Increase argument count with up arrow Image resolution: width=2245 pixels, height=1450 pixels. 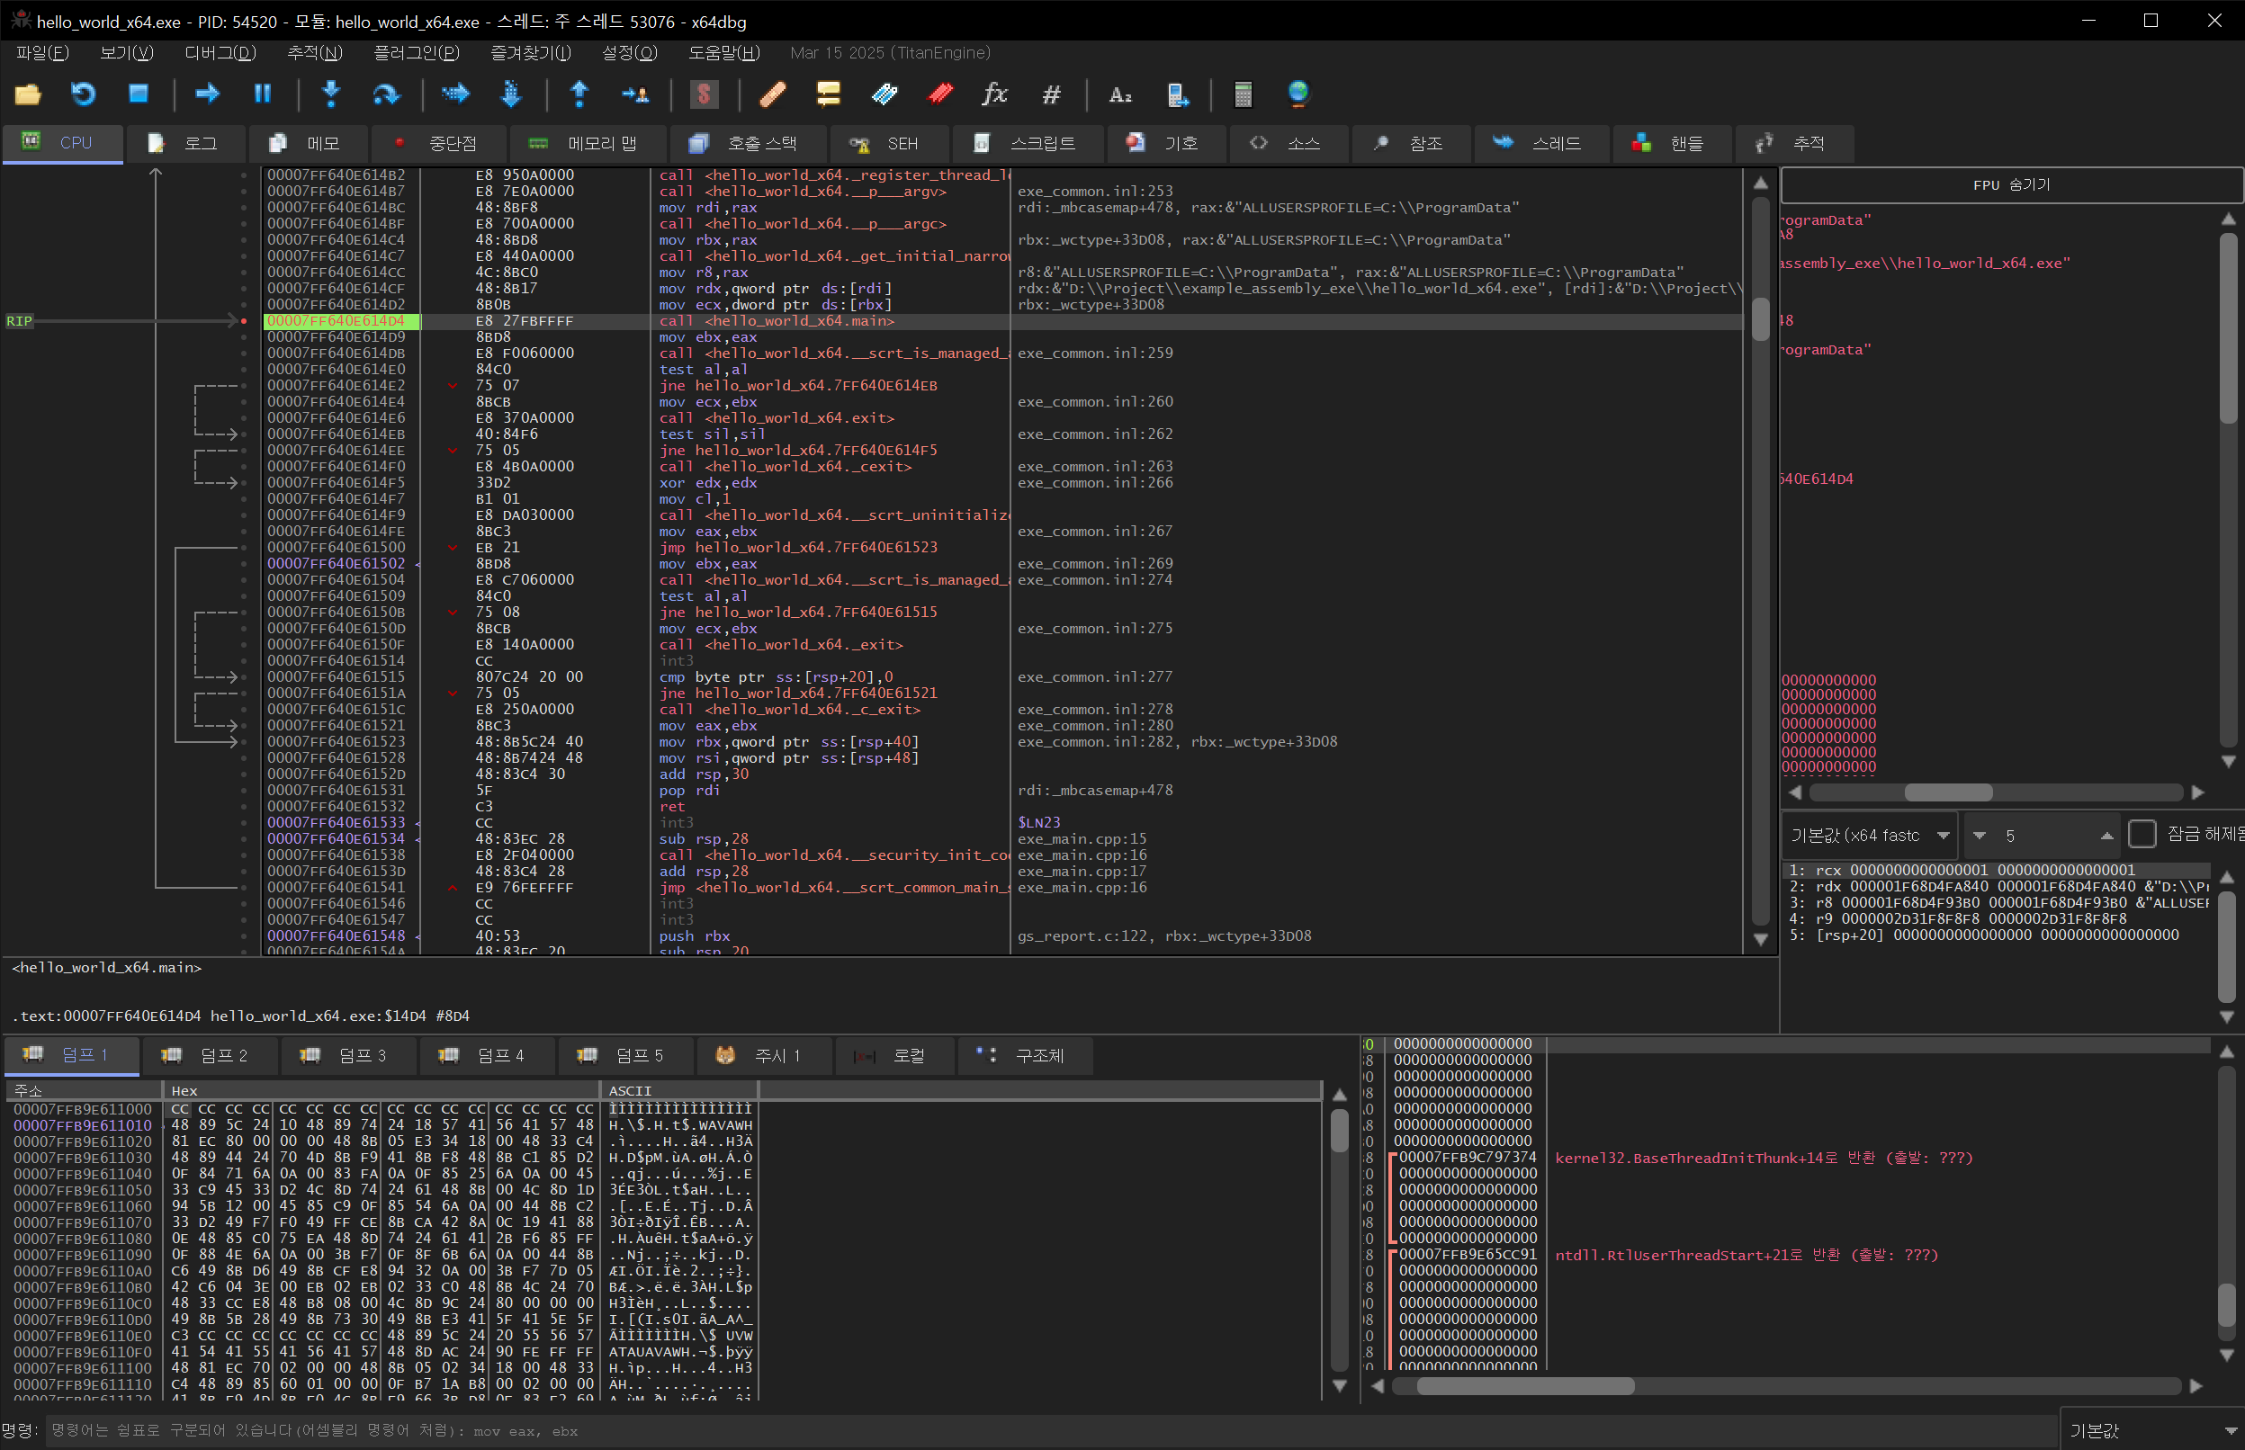[x=2106, y=835]
